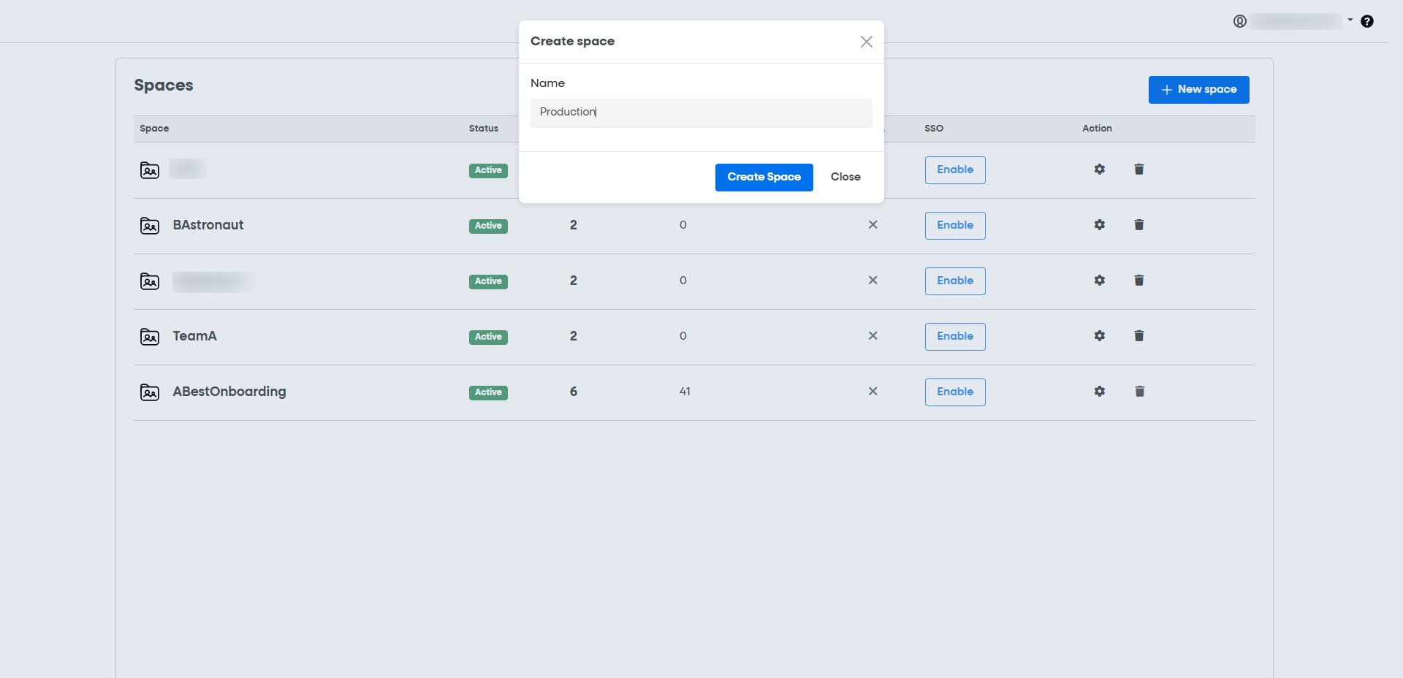1403x678 pixels.
Task: Click the TeamA space folder icon
Action: click(150, 337)
